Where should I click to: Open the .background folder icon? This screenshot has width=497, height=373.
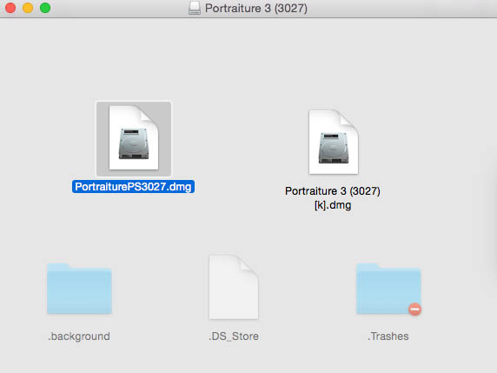[79, 289]
